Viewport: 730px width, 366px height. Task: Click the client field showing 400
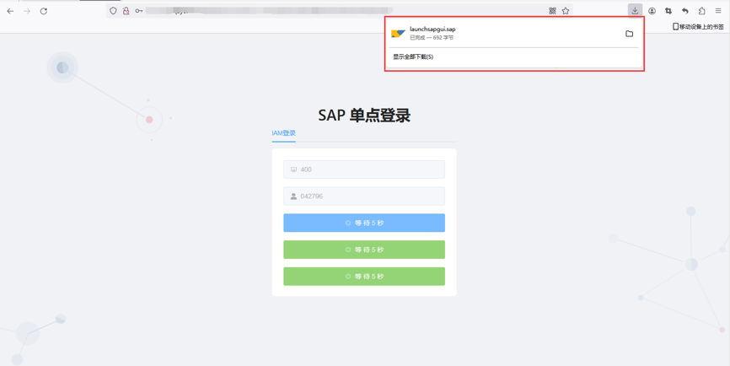pos(364,170)
